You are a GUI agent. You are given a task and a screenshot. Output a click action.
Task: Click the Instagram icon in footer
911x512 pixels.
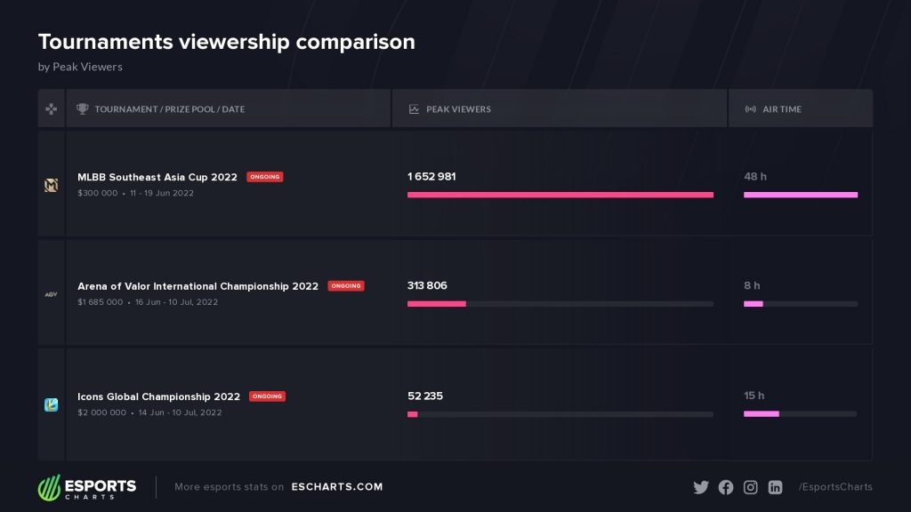click(751, 487)
